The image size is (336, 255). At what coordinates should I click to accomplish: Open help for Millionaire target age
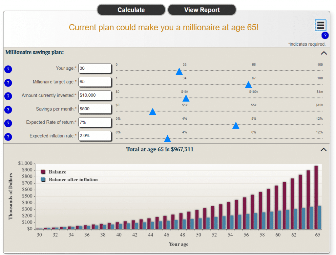(x=8, y=83)
